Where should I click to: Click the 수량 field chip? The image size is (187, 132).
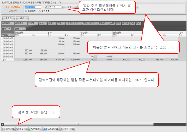(x=112, y=23)
